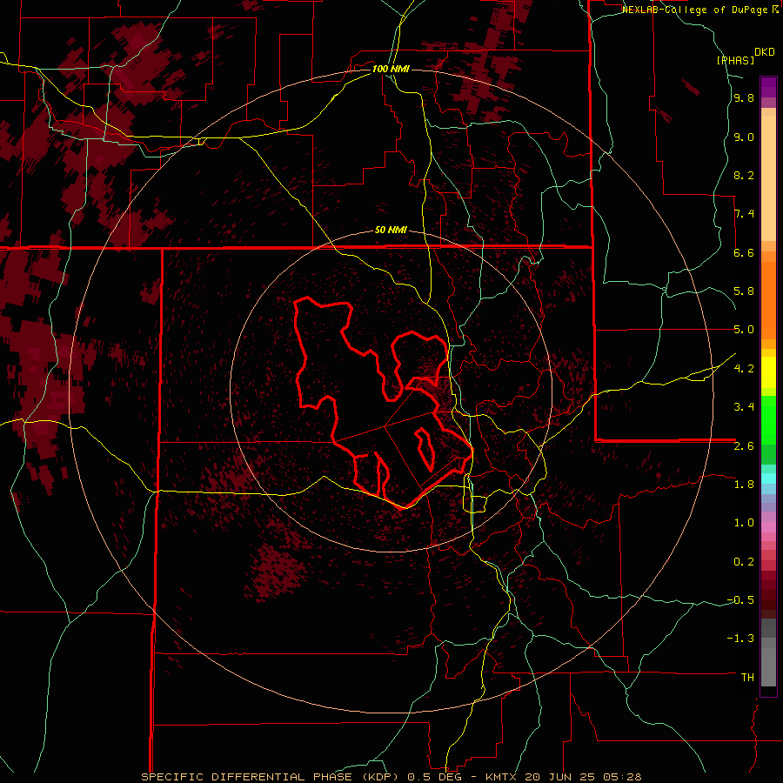
Task: Click the 4.2 value on the color scale
Action: (x=744, y=369)
